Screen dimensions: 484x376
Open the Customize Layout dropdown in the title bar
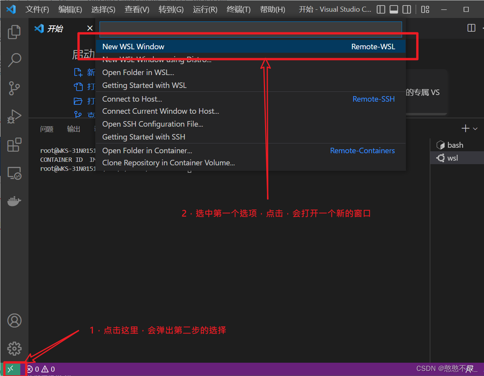point(425,9)
